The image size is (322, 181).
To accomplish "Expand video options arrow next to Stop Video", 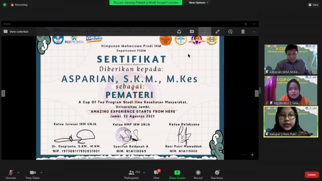I will tap(42, 173).
